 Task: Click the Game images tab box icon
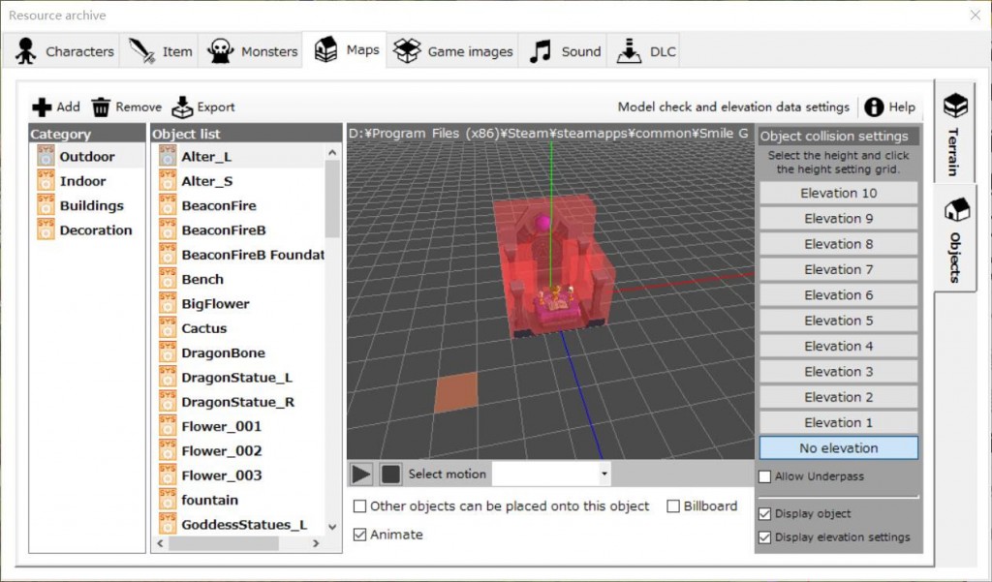coord(407,51)
